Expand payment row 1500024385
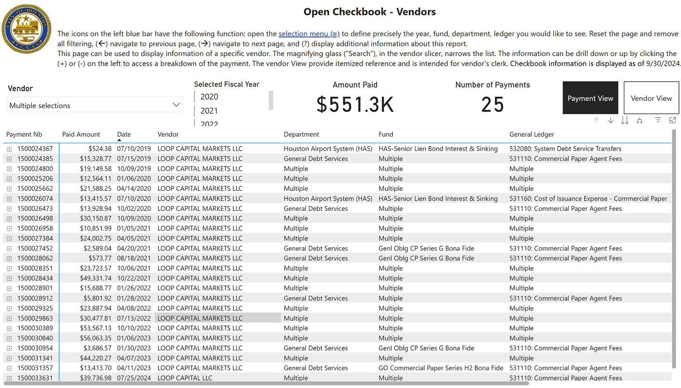This screenshot has width=681, height=388. click(9, 159)
